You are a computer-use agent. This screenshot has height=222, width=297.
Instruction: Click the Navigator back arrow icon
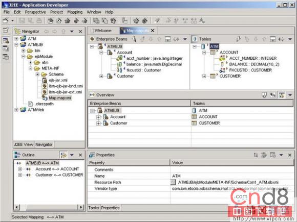tap(47, 31)
